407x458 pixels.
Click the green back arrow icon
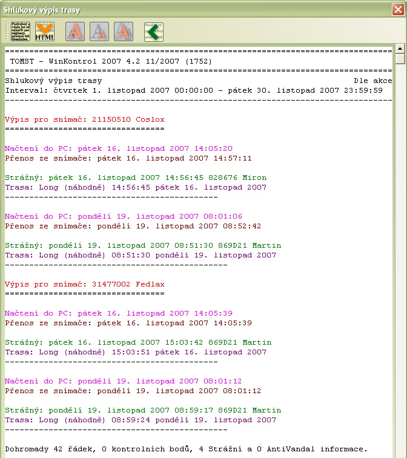click(154, 32)
